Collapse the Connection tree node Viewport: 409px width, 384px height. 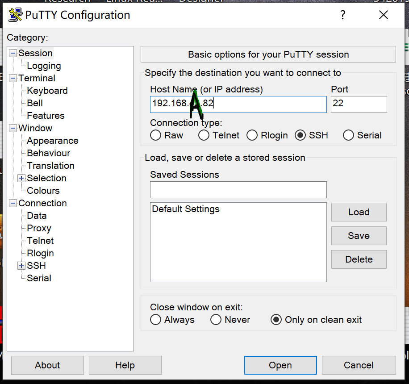pos(13,203)
